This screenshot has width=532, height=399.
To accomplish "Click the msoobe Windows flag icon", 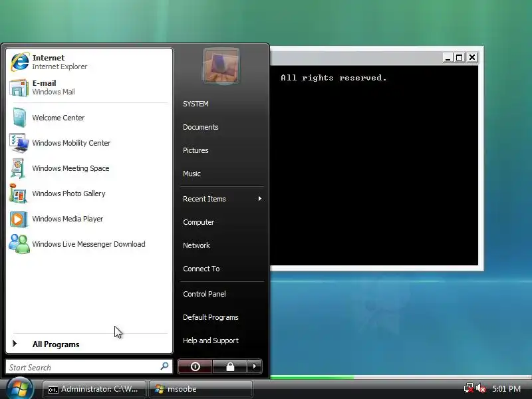I will (x=159, y=390).
